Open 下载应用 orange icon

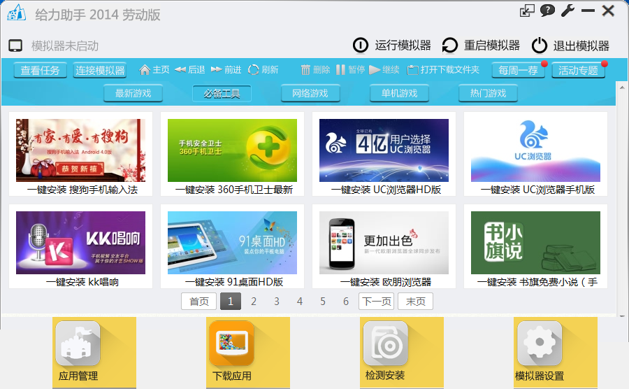(x=232, y=344)
